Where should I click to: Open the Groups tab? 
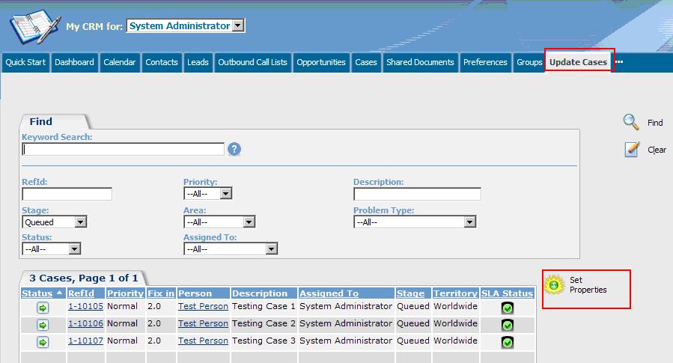coord(529,62)
